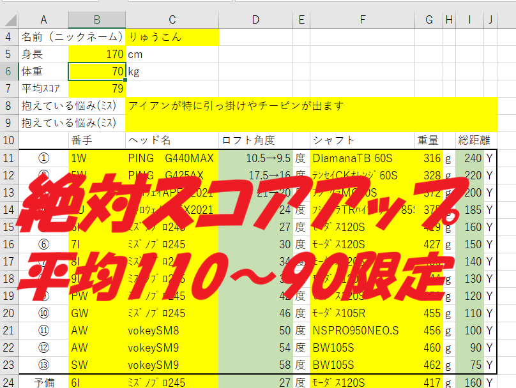
Task: Click the 462 weight cell
Action: (x=429, y=364)
